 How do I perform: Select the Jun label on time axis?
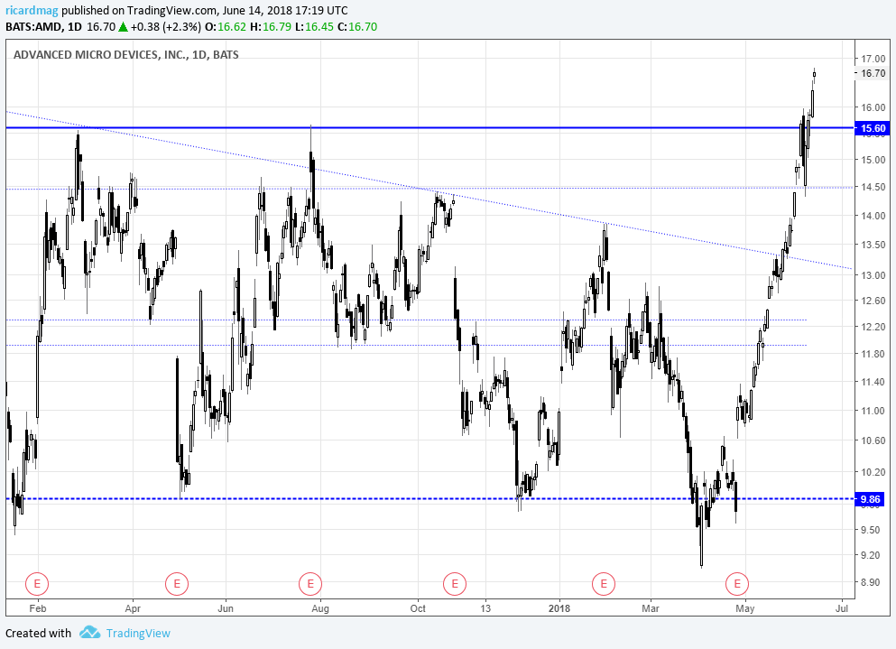tap(226, 608)
